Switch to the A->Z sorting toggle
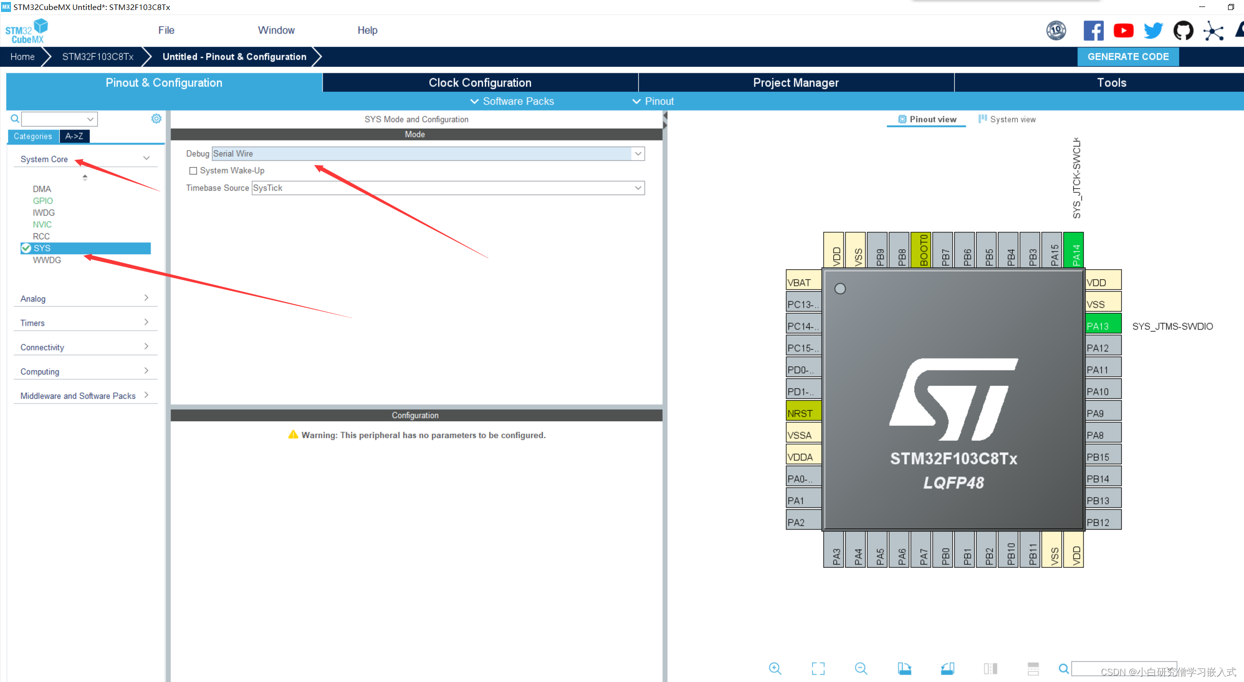Viewport: 1244px width, 682px height. click(74, 136)
